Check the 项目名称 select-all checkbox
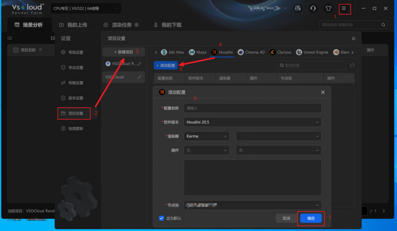This screenshot has width=397, height=231. coord(16,50)
